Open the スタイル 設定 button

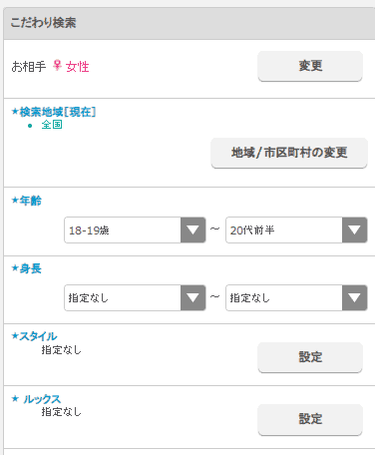[x=310, y=357]
